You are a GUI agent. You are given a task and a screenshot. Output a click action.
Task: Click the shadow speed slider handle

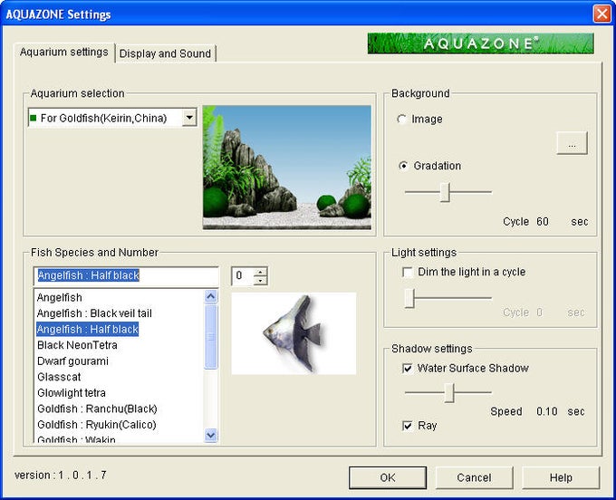449,393
